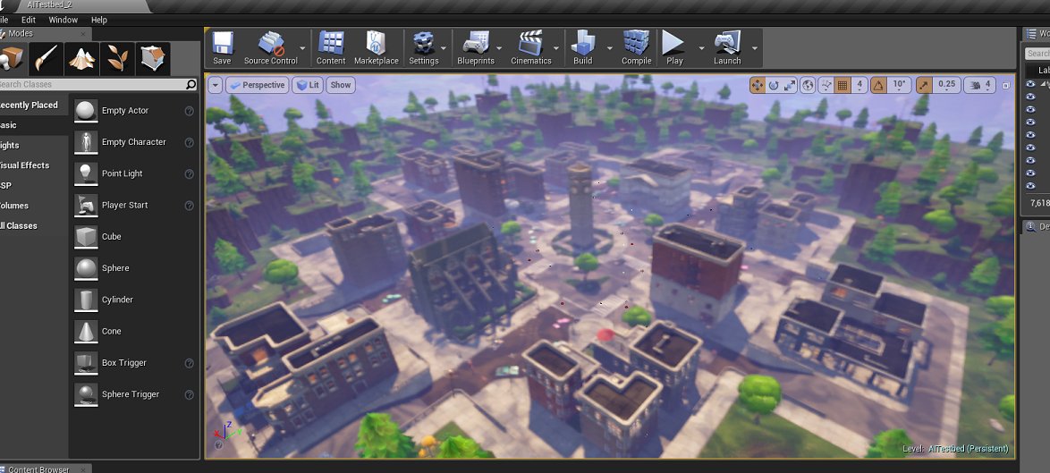Click the Launch toolbar icon
1050x473 pixels.
click(727, 47)
